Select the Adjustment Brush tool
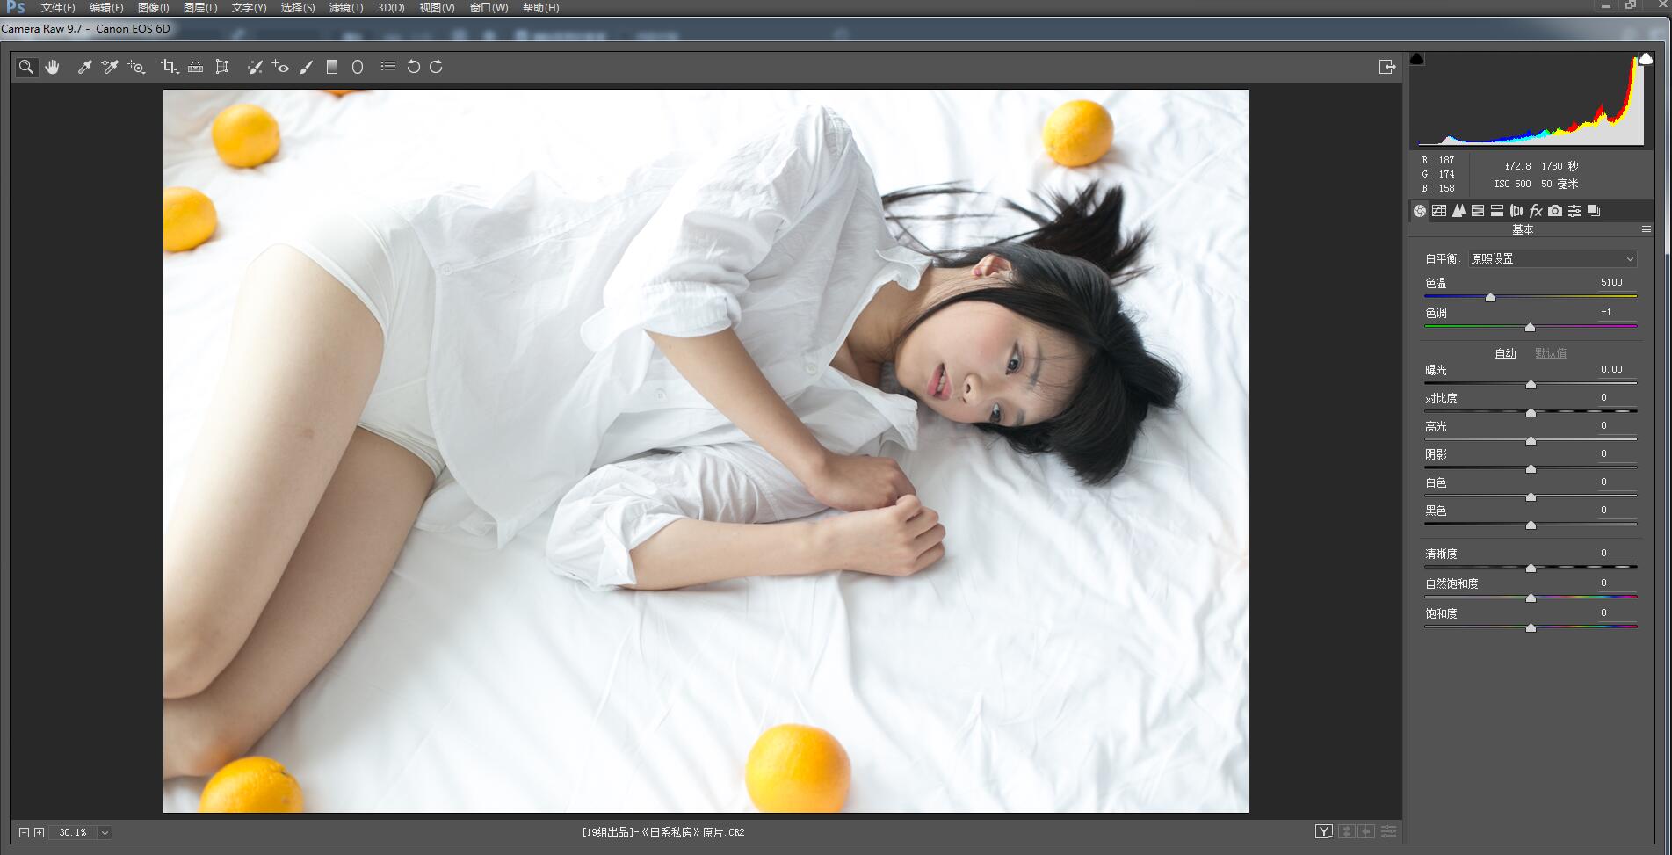This screenshot has width=1672, height=855. (x=307, y=66)
